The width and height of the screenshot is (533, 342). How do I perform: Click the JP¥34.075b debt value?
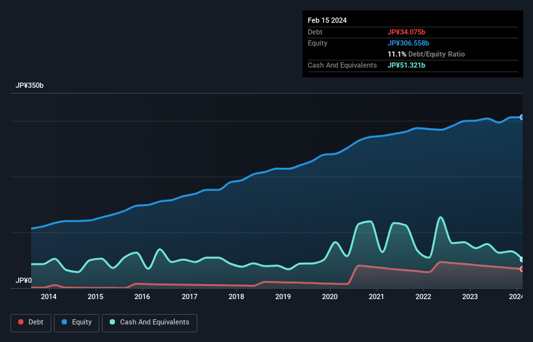coord(406,32)
